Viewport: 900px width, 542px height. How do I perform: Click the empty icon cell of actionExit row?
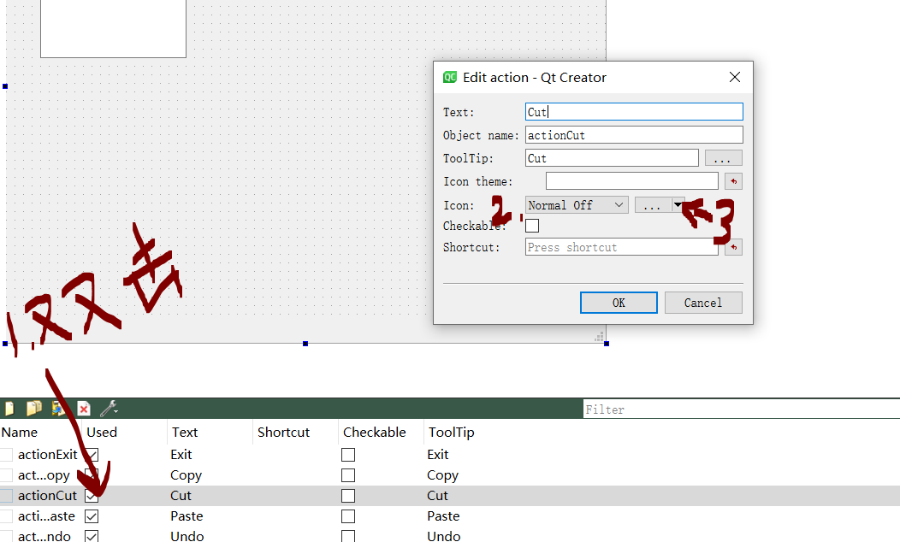6,455
